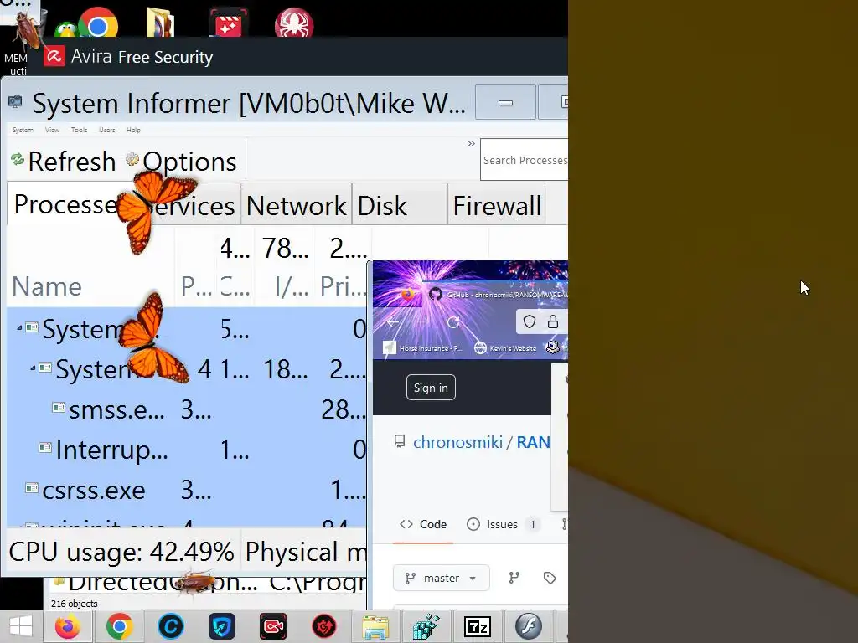
Task: Open the Windows Start menu
Action: [x=21, y=626]
